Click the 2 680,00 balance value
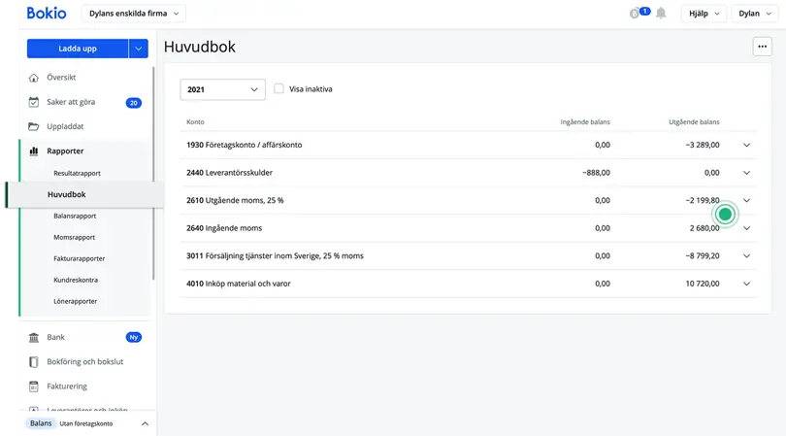Screen dimensions: 786x436 pos(704,228)
